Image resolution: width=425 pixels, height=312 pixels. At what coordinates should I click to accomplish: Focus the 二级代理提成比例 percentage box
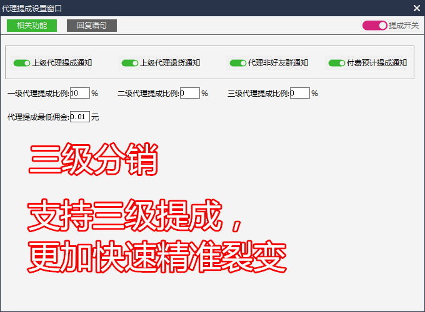(189, 93)
